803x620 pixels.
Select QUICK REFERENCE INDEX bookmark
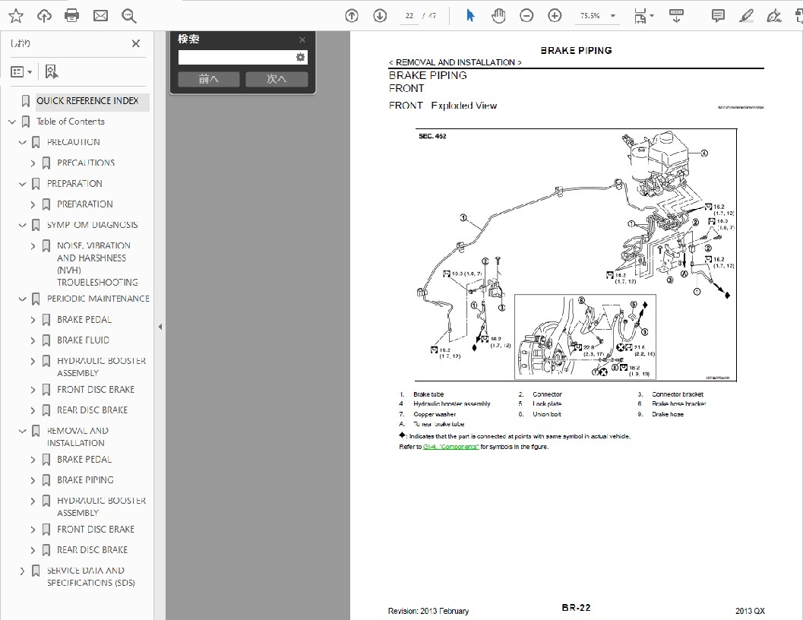(x=87, y=101)
